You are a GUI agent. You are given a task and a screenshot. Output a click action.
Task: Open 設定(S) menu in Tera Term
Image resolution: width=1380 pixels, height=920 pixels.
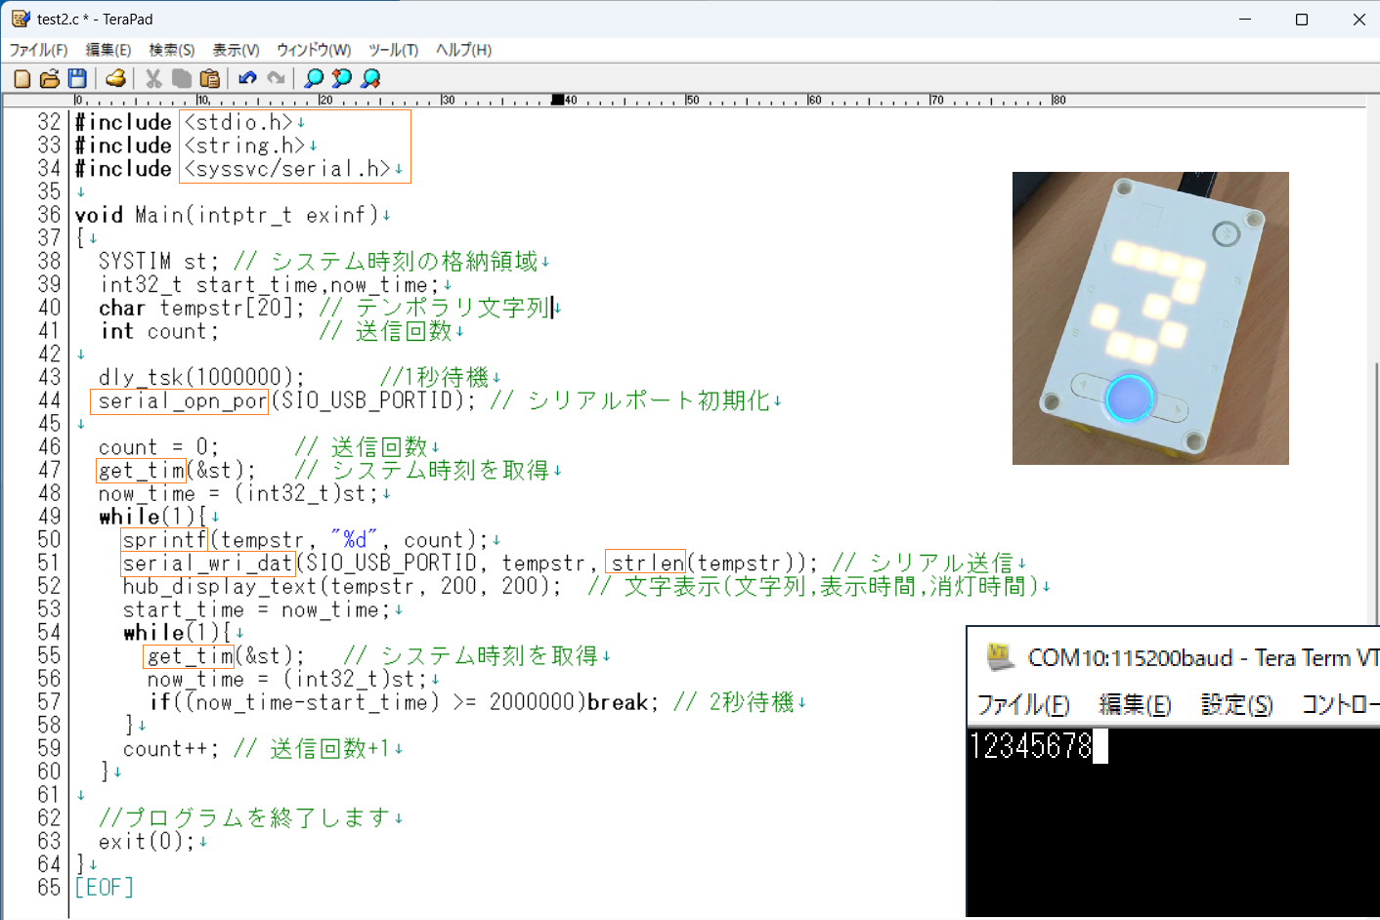point(1236,704)
